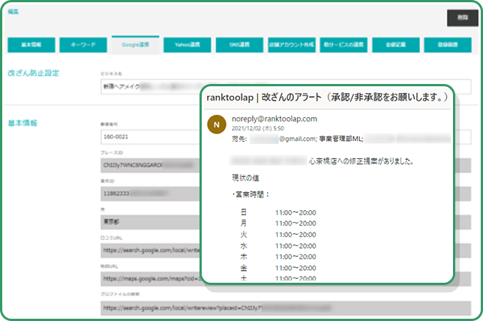483x321 pixels.
Task: Switch to the キーワード tab
Action: click(83, 45)
